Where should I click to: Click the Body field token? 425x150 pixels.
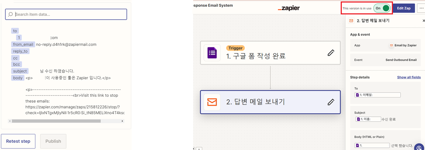coord(372,145)
